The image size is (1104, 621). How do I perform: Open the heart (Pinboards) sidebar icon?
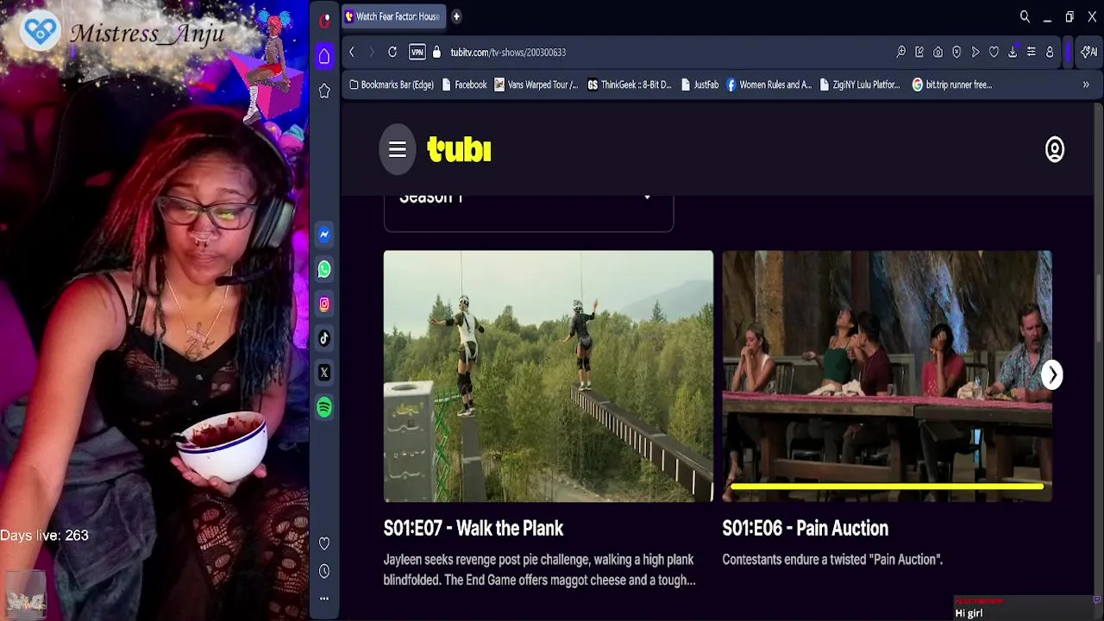pos(324,543)
